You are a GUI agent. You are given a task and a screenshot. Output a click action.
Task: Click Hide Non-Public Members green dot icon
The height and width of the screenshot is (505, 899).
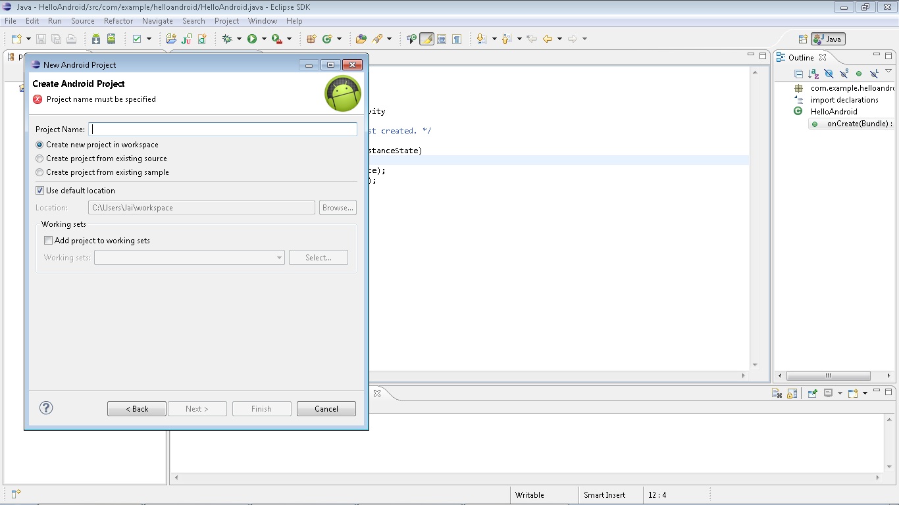coord(859,74)
